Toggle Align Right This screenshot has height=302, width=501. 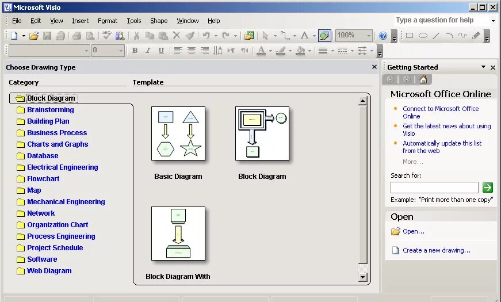pyautogui.click(x=205, y=51)
